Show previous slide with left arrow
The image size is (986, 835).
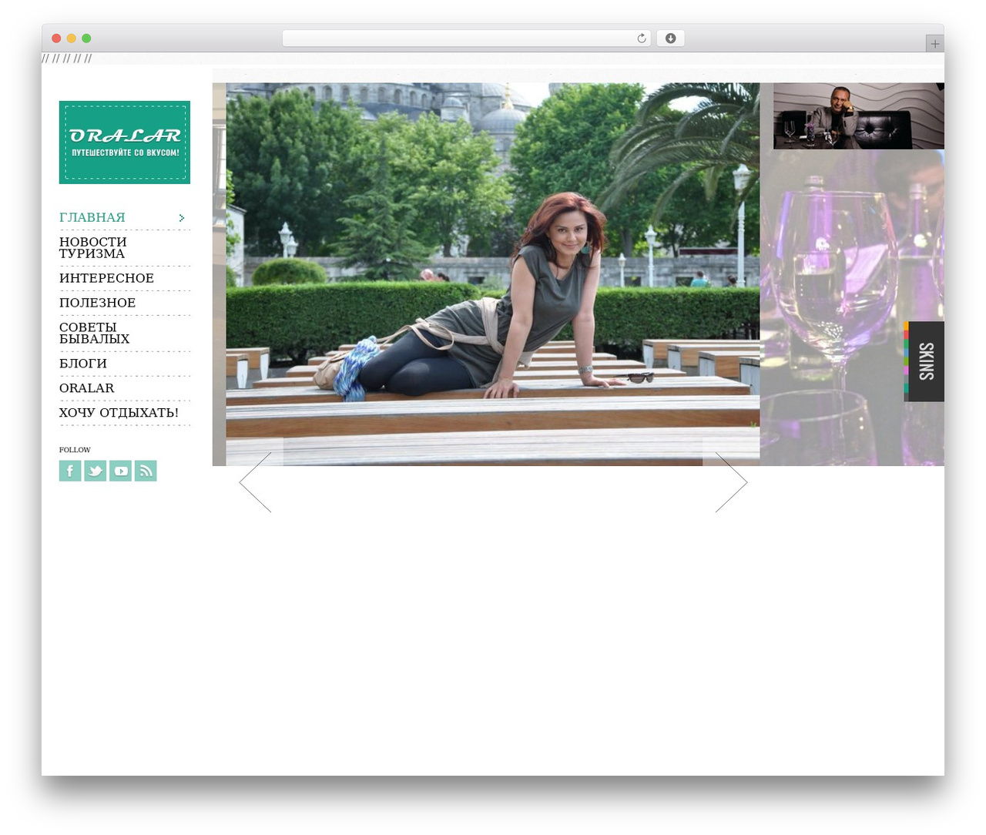coord(255,482)
